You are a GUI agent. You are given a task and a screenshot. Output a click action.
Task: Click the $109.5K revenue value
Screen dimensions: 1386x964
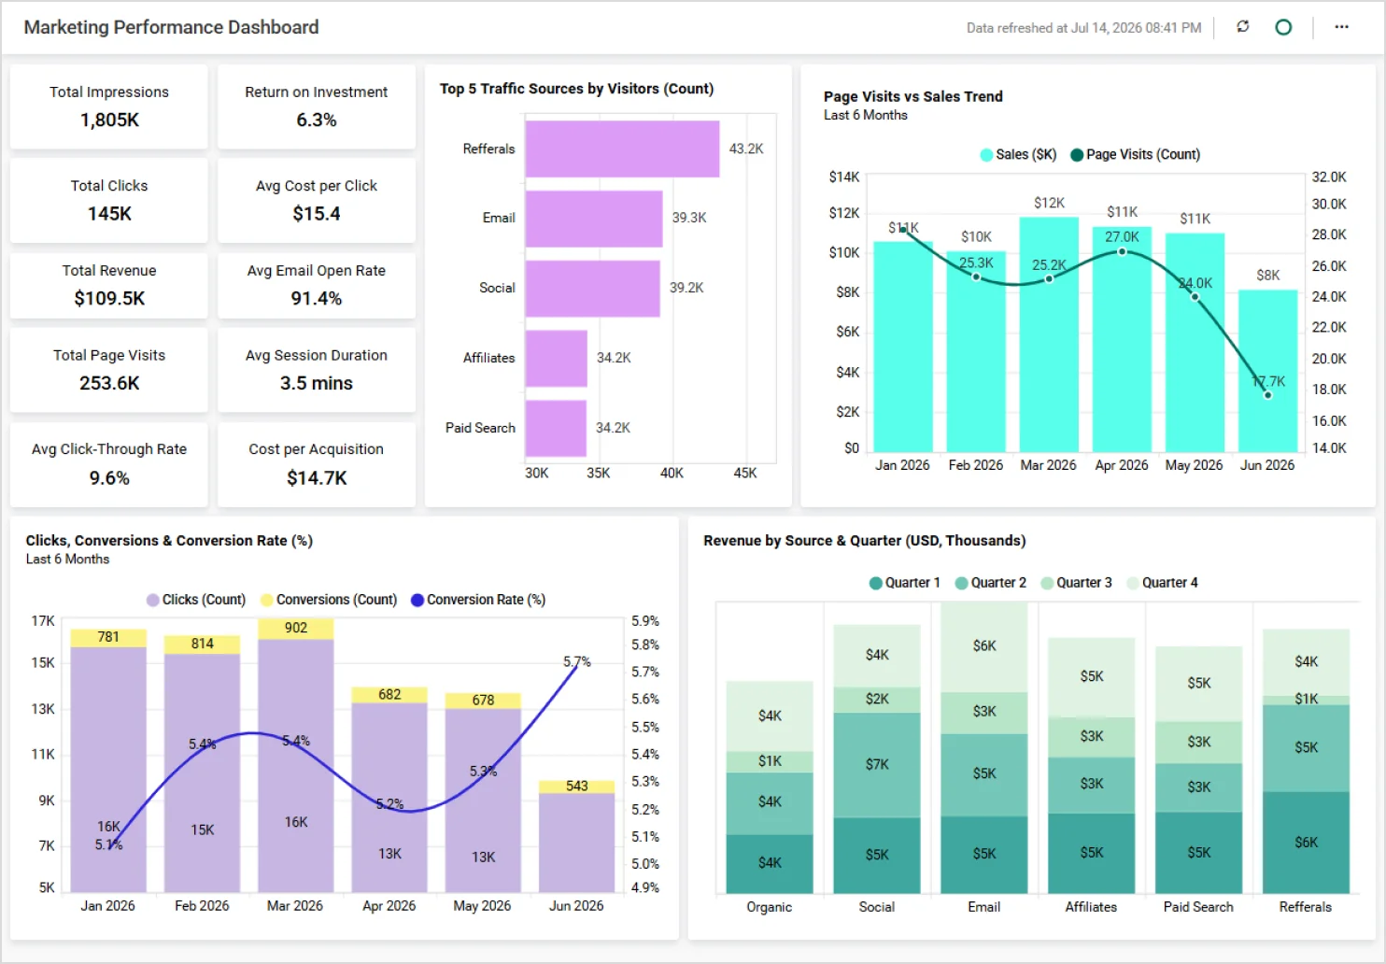(x=109, y=298)
